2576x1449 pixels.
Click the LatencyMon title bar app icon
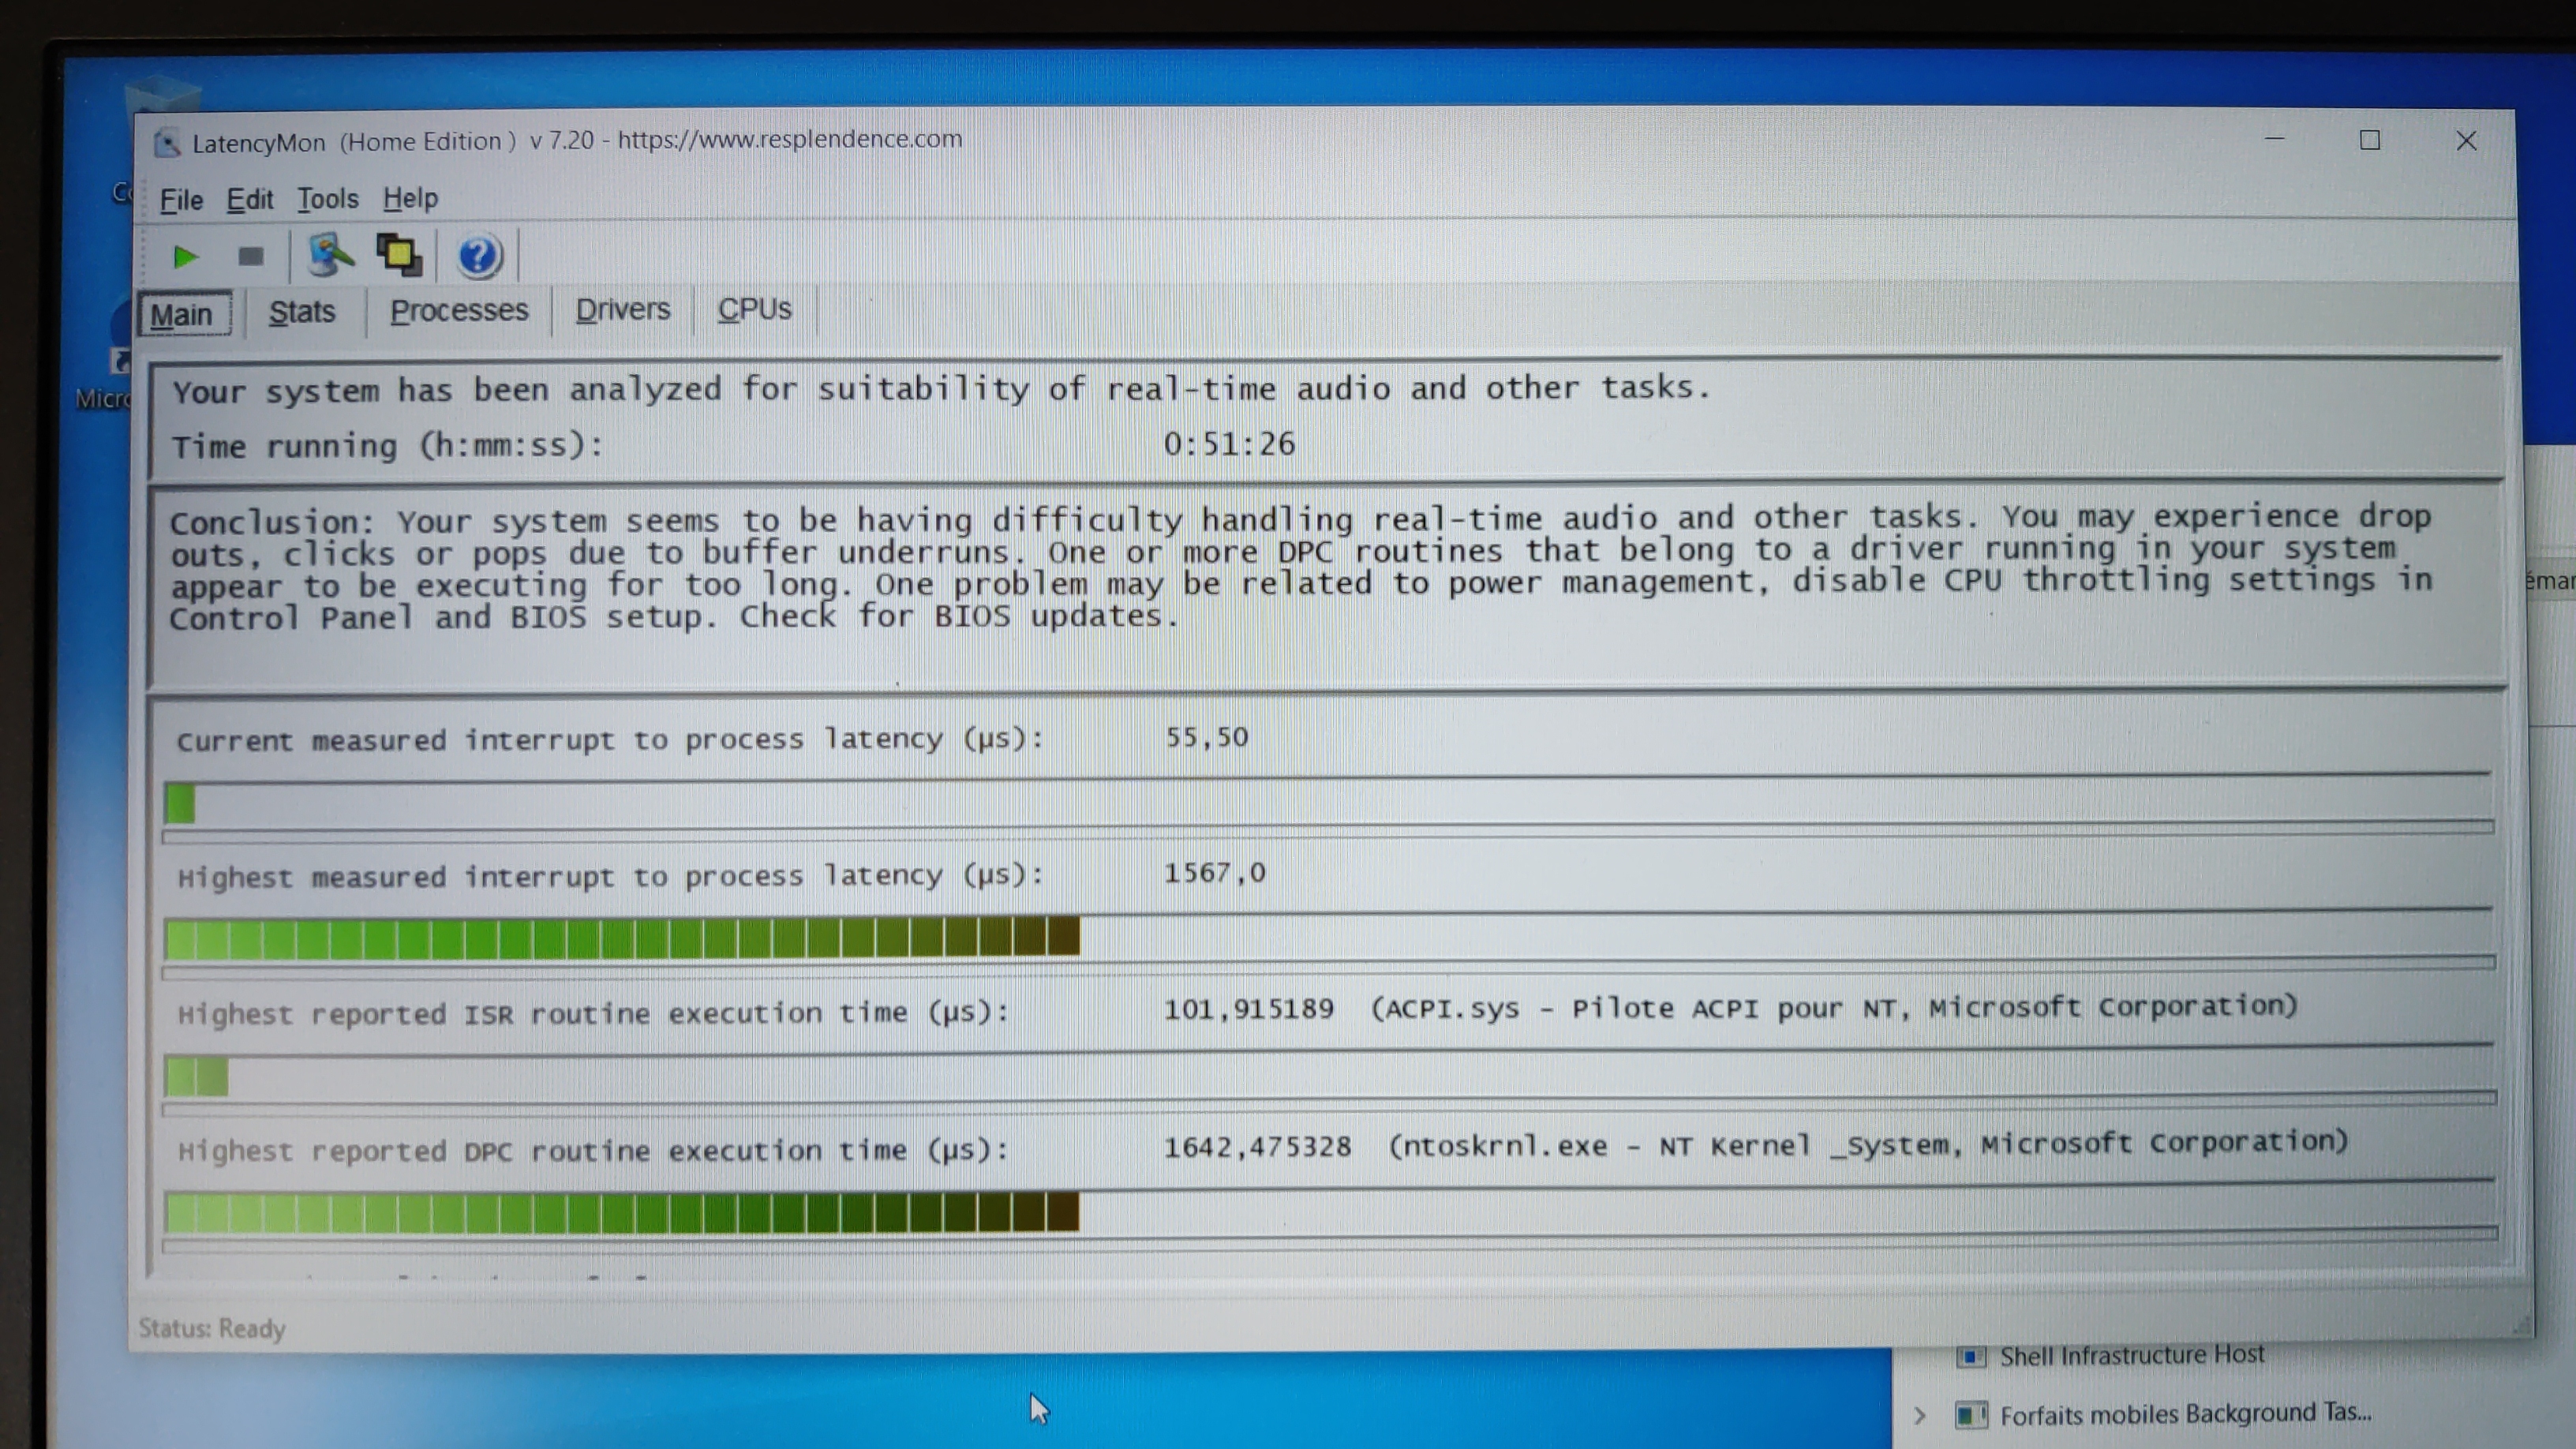(167, 143)
